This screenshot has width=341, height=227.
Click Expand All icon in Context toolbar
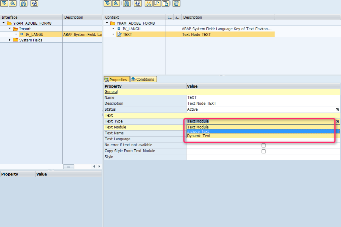[x=108, y=3]
